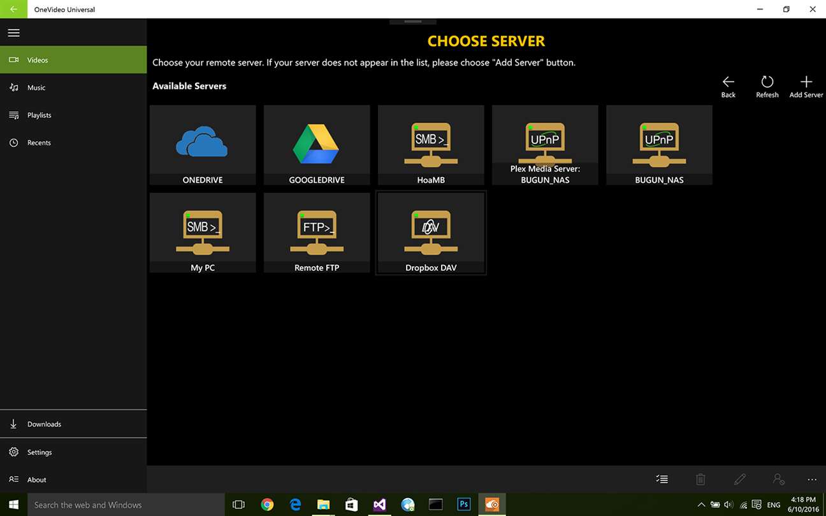Select the Remote FTP server tile
Image resolution: width=826 pixels, height=516 pixels.
[317, 233]
